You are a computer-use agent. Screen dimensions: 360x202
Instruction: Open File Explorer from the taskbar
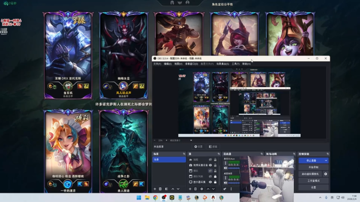pos(147,198)
